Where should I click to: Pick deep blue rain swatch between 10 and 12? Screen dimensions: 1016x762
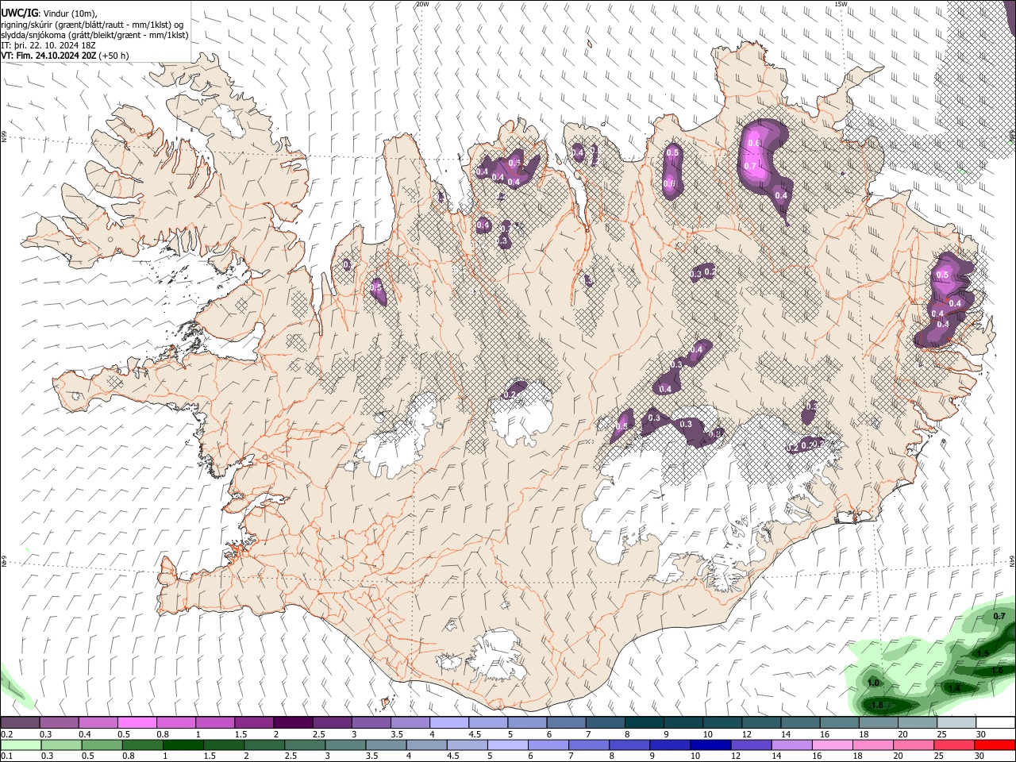(x=710, y=745)
